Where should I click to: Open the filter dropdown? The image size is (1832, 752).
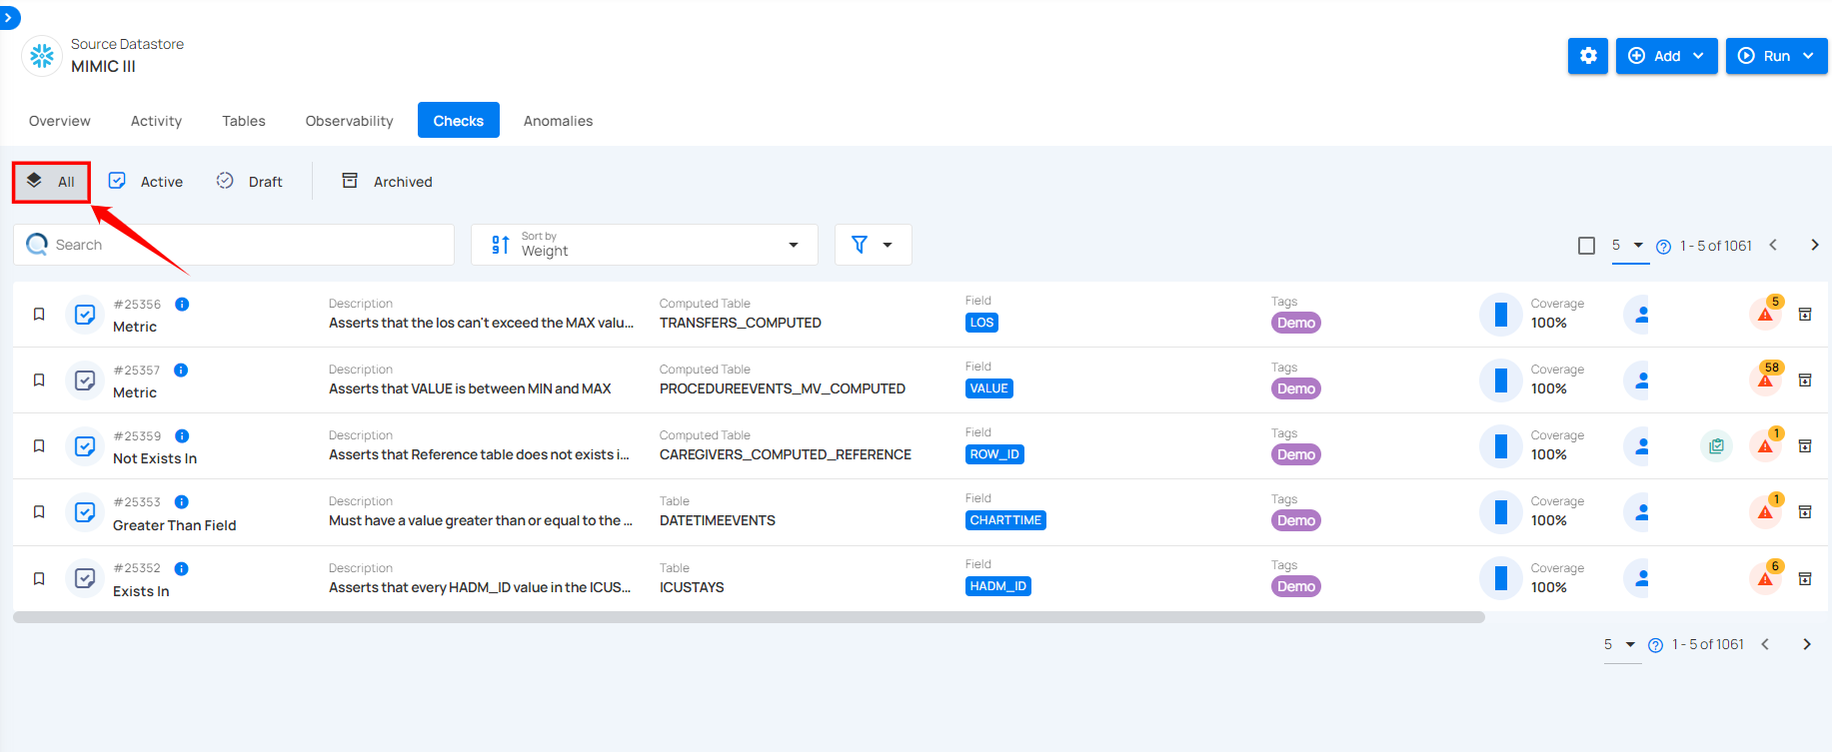pos(873,245)
